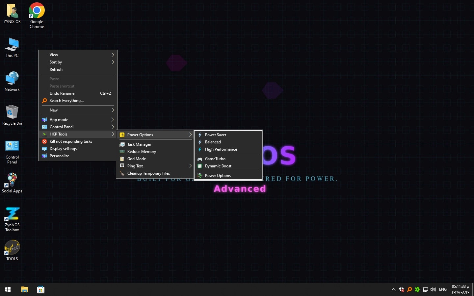Run Cleanup Temporary Files

(148, 173)
